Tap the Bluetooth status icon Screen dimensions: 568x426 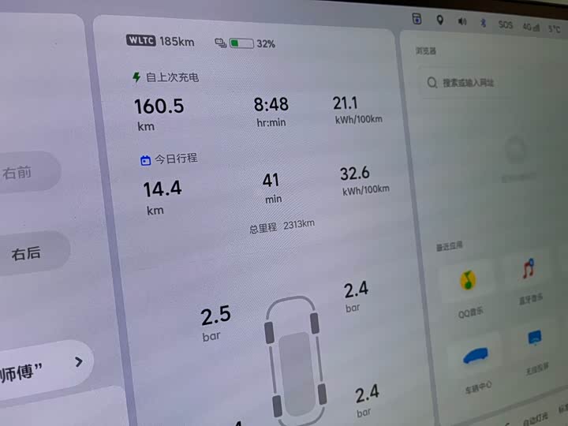point(483,24)
